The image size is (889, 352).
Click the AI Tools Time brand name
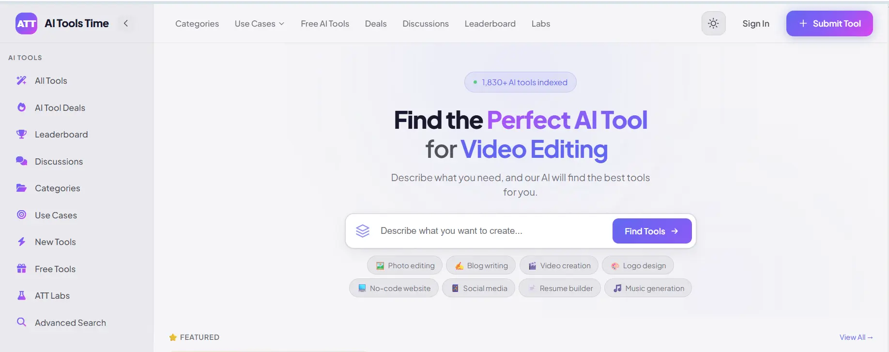pyautogui.click(x=77, y=23)
